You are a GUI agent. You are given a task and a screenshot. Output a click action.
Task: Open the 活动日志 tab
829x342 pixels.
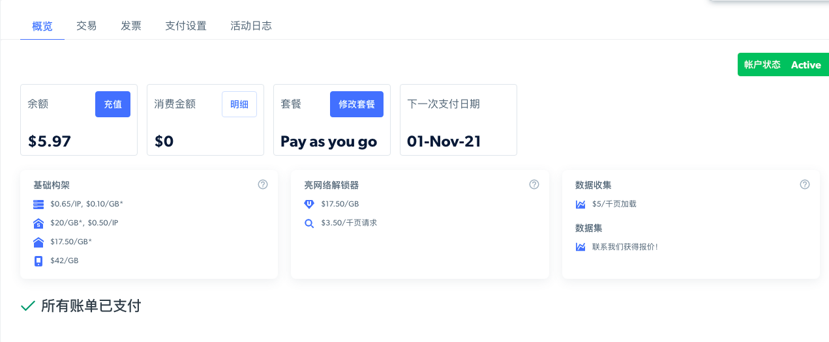(251, 26)
